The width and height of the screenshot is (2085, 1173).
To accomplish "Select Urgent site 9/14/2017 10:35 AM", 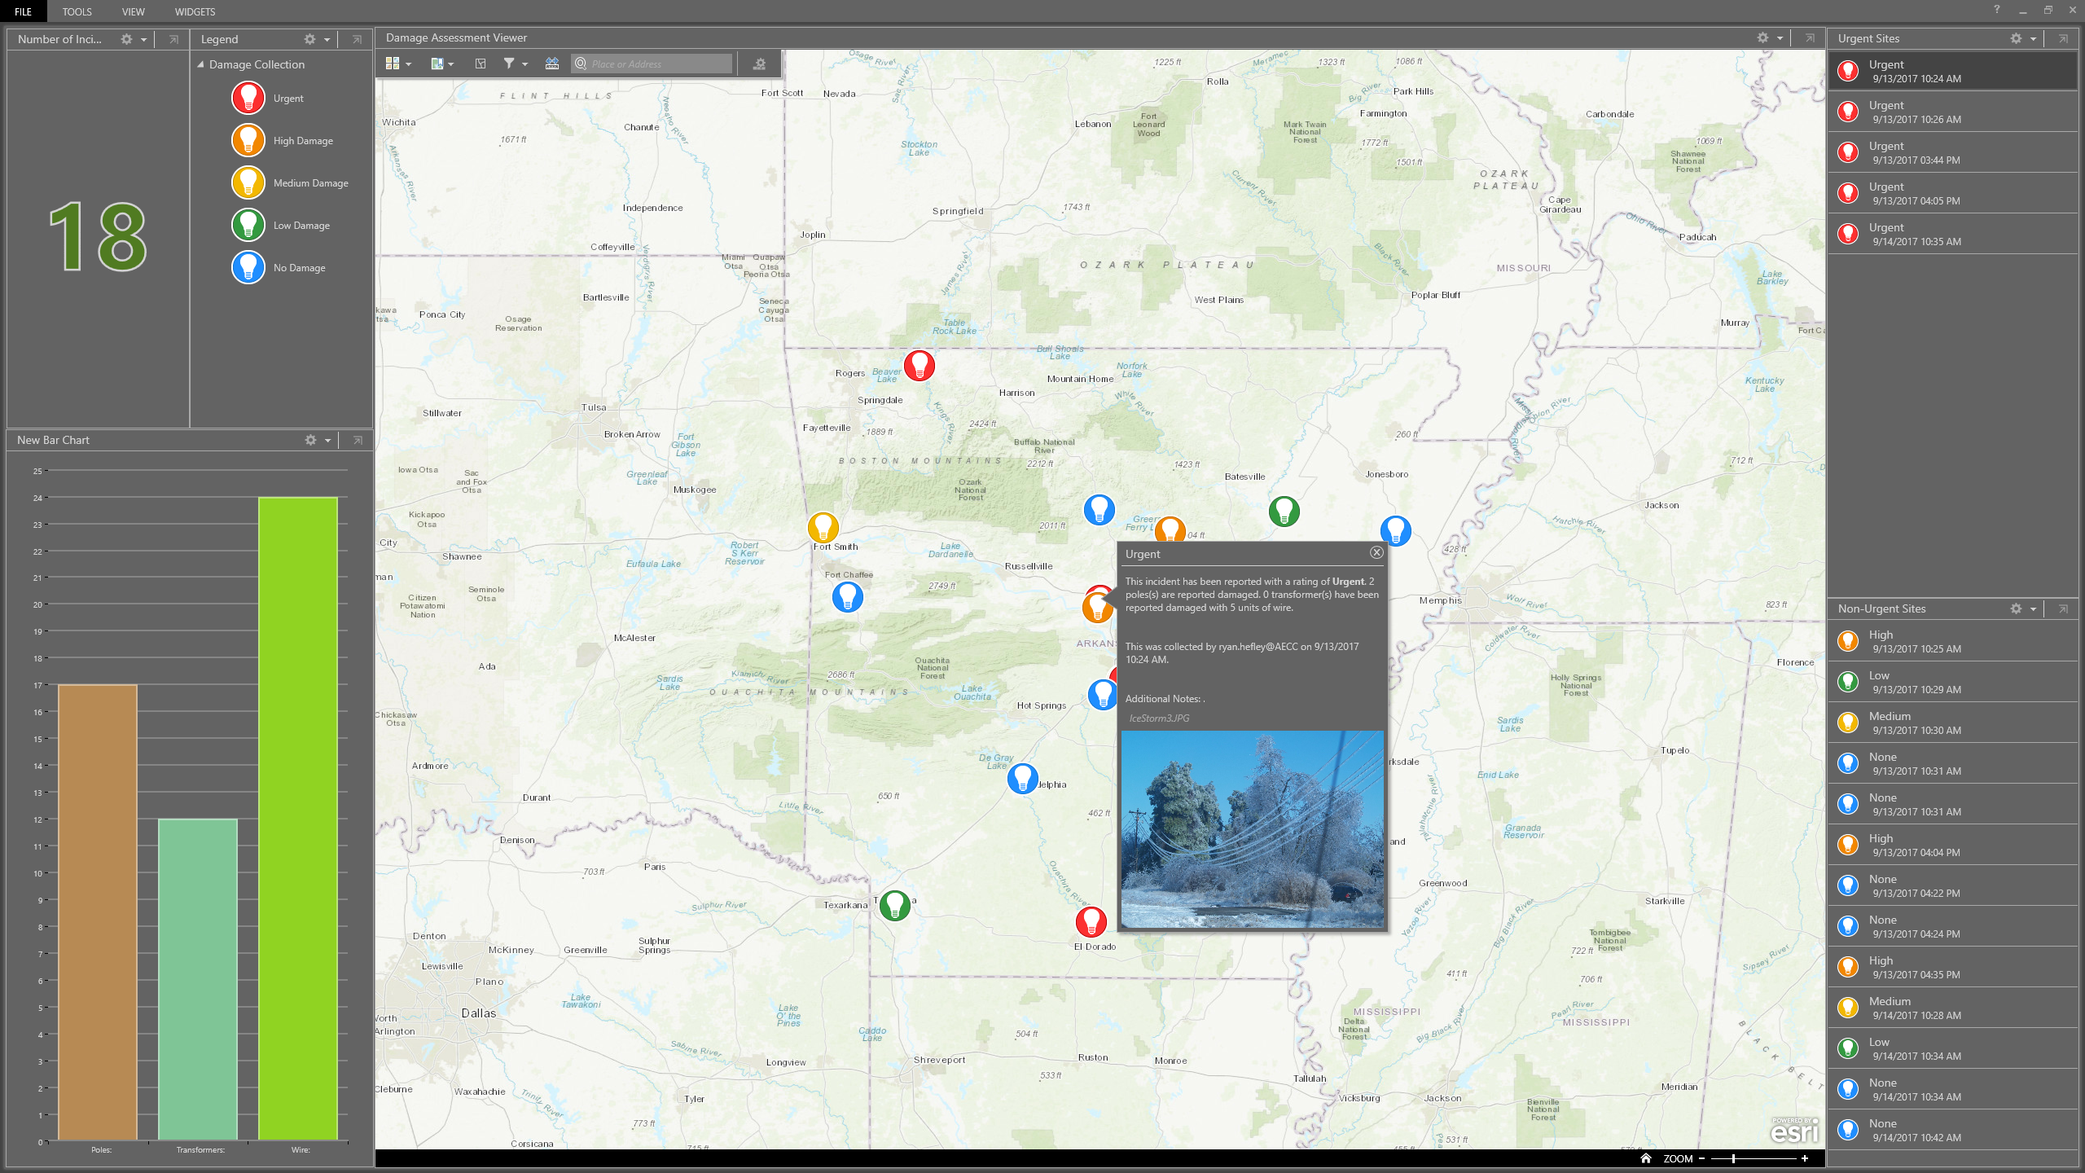I will (x=1952, y=234).
